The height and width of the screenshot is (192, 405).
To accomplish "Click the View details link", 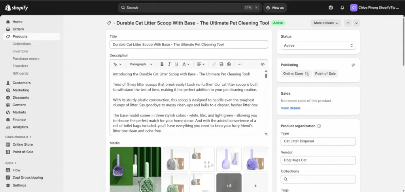I will (x=291, y=108).
